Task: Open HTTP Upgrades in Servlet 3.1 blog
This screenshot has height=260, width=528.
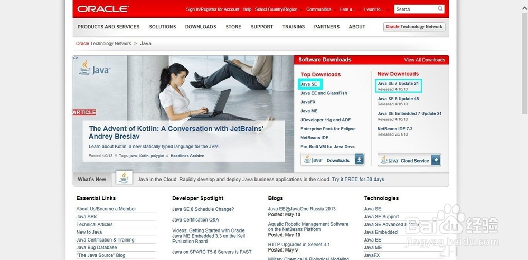Action: pos(299,245)
